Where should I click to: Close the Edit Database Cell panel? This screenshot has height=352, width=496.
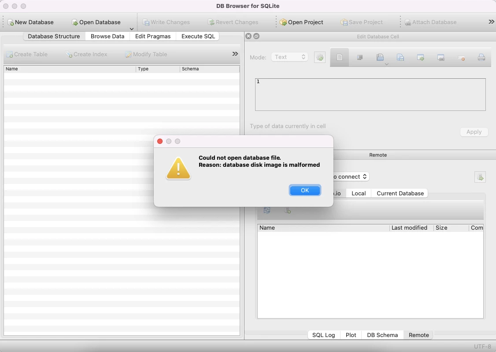tap(248, 36)
